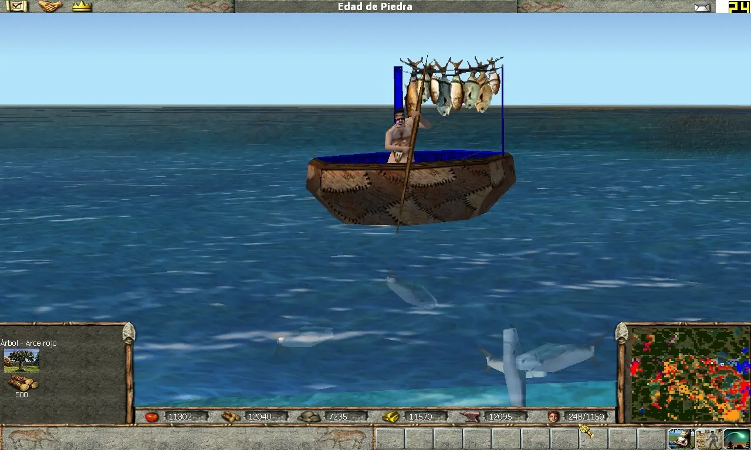This screenshot has height=450, width=751.
Task: Click the iron anvil resource icon
Action: click(469, 417)
